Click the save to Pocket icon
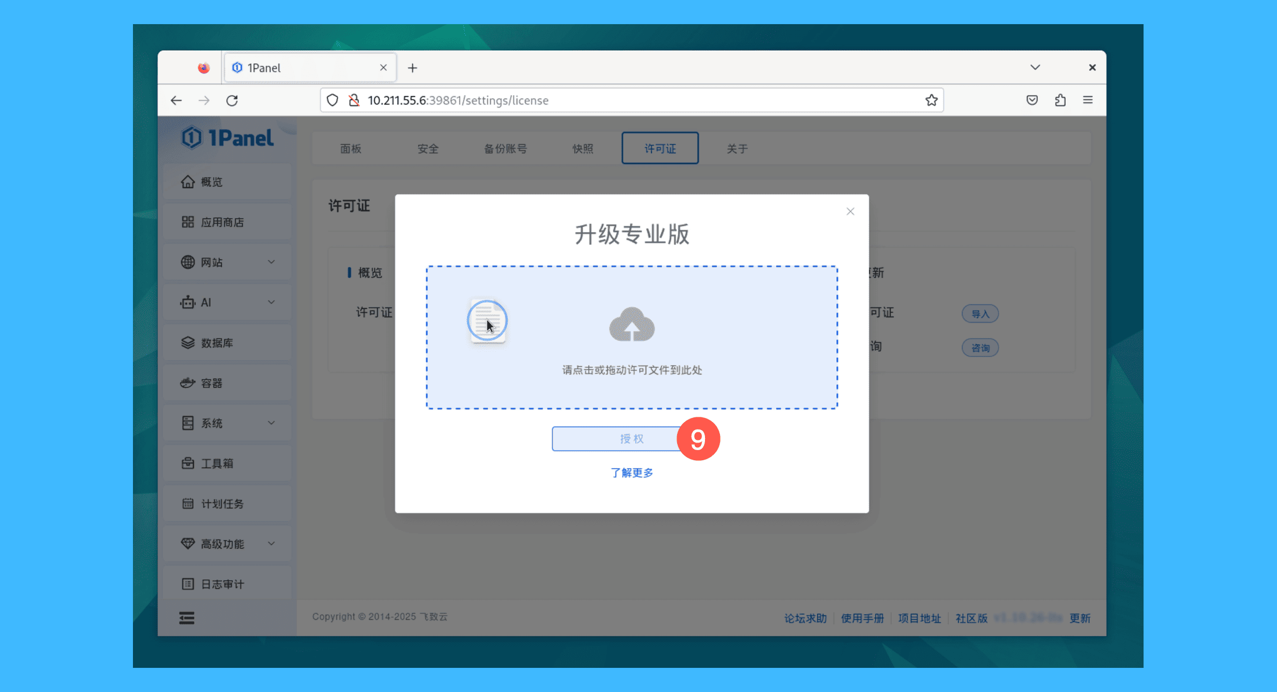The image size is (1277, 692). [1032, 100]
